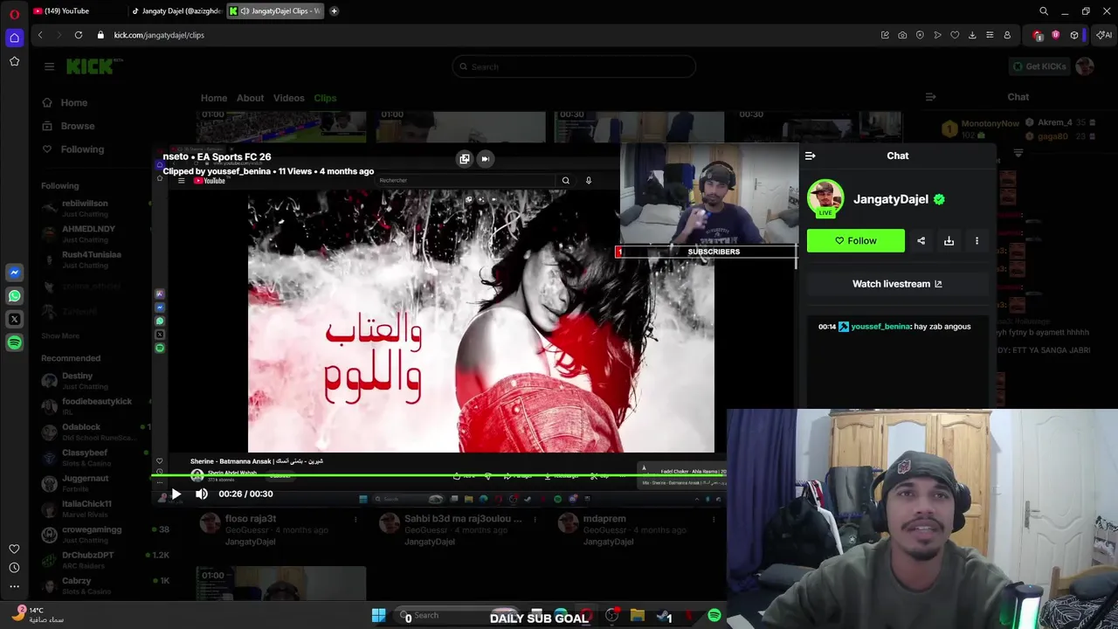Click the kick.com address bar

tap(159, 35)
